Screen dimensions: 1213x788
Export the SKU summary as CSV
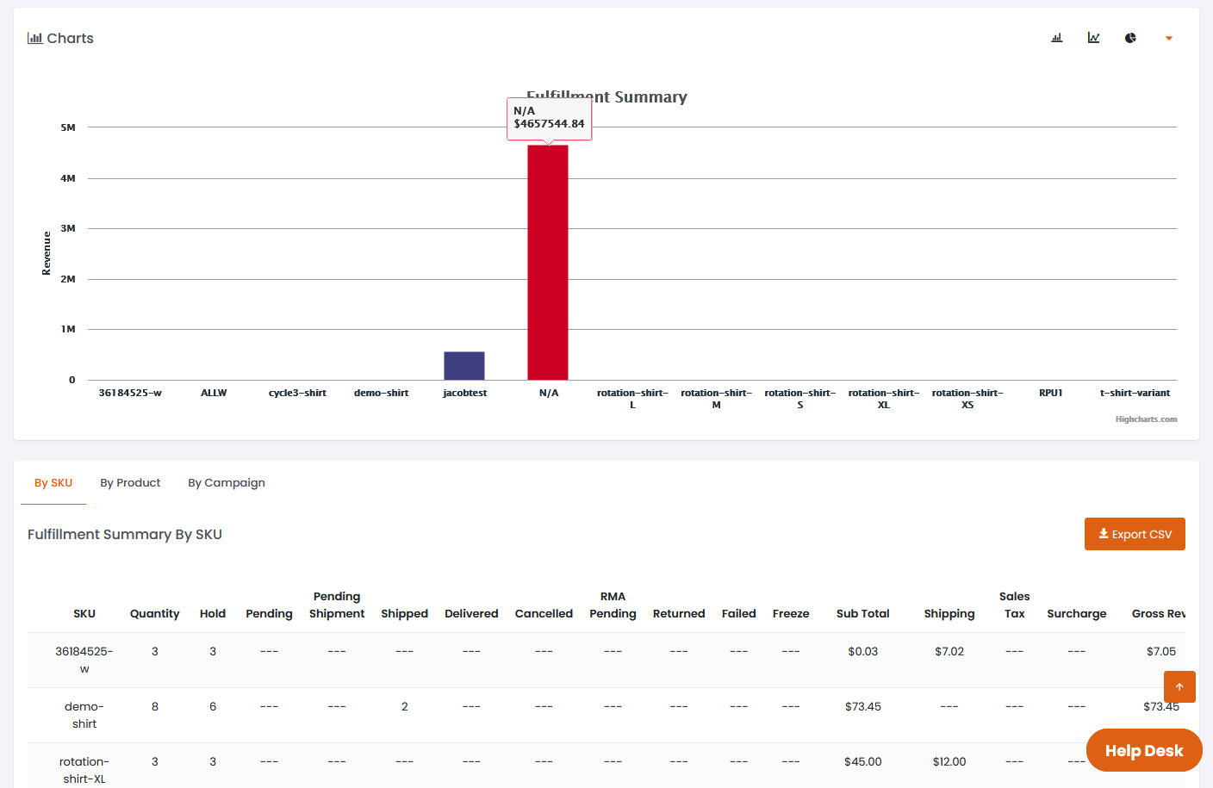click(x=1135, y=534)
